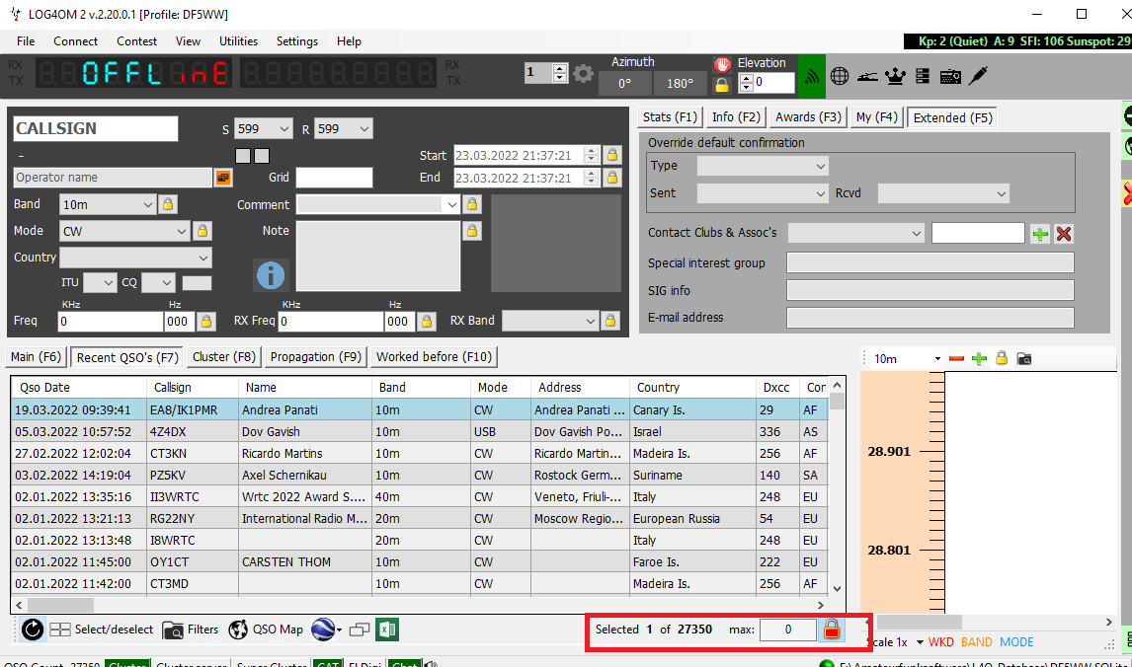Toggle the Note field lock
Screen dimensions: 1132x667
tap(471, 231)
